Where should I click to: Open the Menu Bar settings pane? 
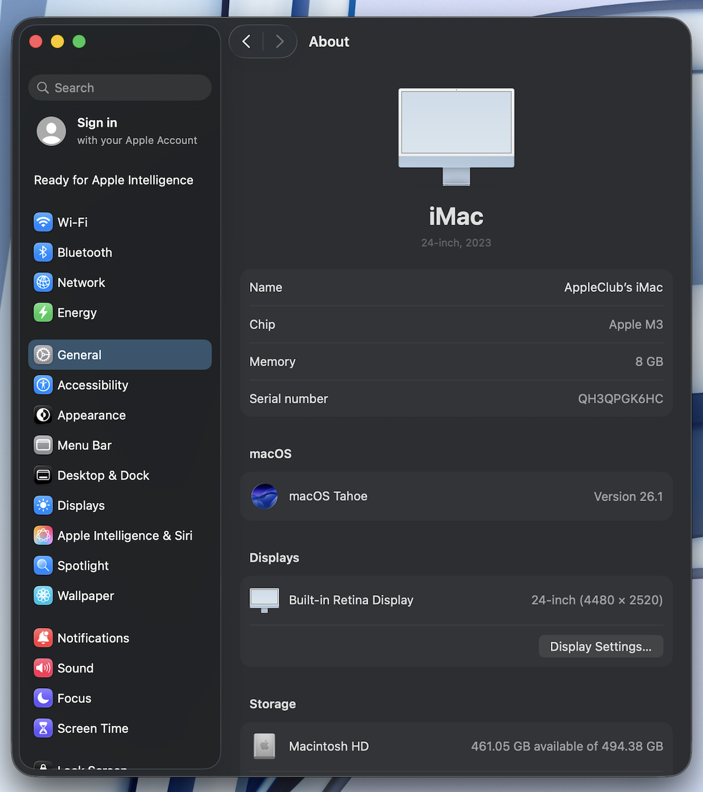pyautogui.click(x=84, y=445)
